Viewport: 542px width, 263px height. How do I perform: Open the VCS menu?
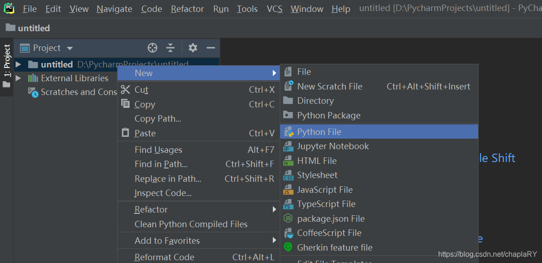pos(275,9)
